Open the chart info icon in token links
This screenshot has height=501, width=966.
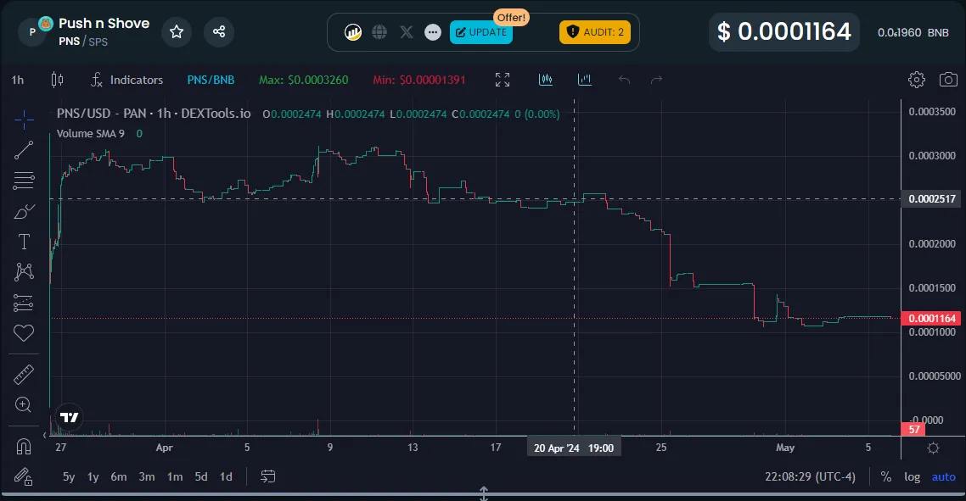click(x=353, y=32)
